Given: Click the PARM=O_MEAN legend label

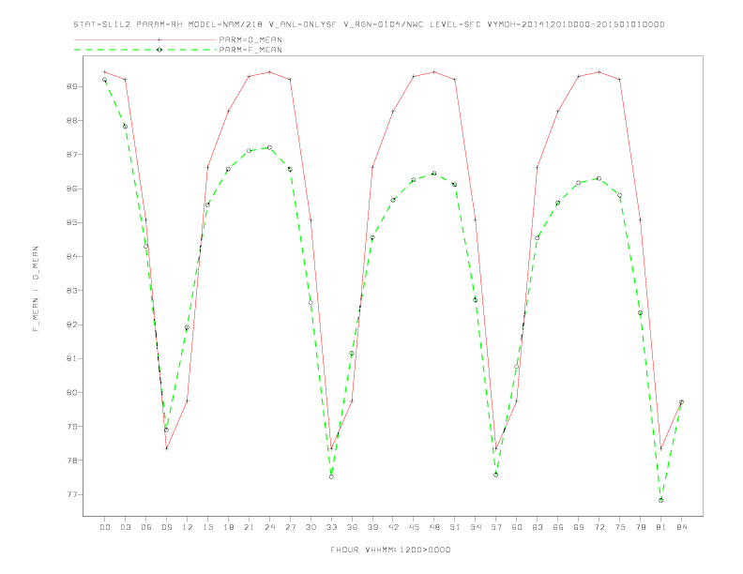Looking at the screenshot, I should (250, 39).
